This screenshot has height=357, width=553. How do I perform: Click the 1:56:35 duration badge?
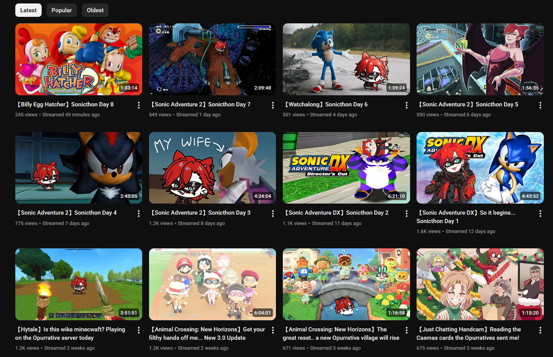(x=530, y=88)
